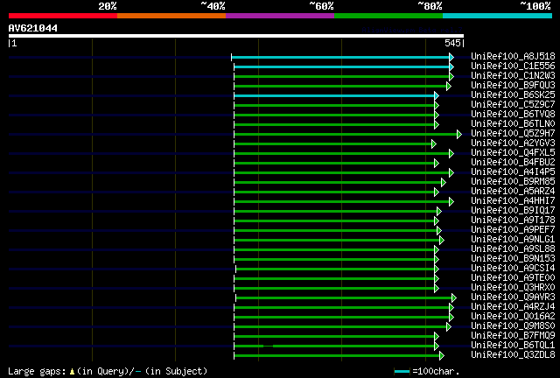Click the purple ~60% identity legend segment
The height and width of the screenshot is (378, 560).
tap(280, 16)
